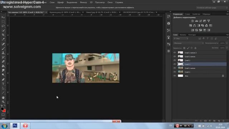Image resolution: width=229 pixels, height=129 pixels.
Task: Select the Lasso tool
Action: tap(3, 26)
